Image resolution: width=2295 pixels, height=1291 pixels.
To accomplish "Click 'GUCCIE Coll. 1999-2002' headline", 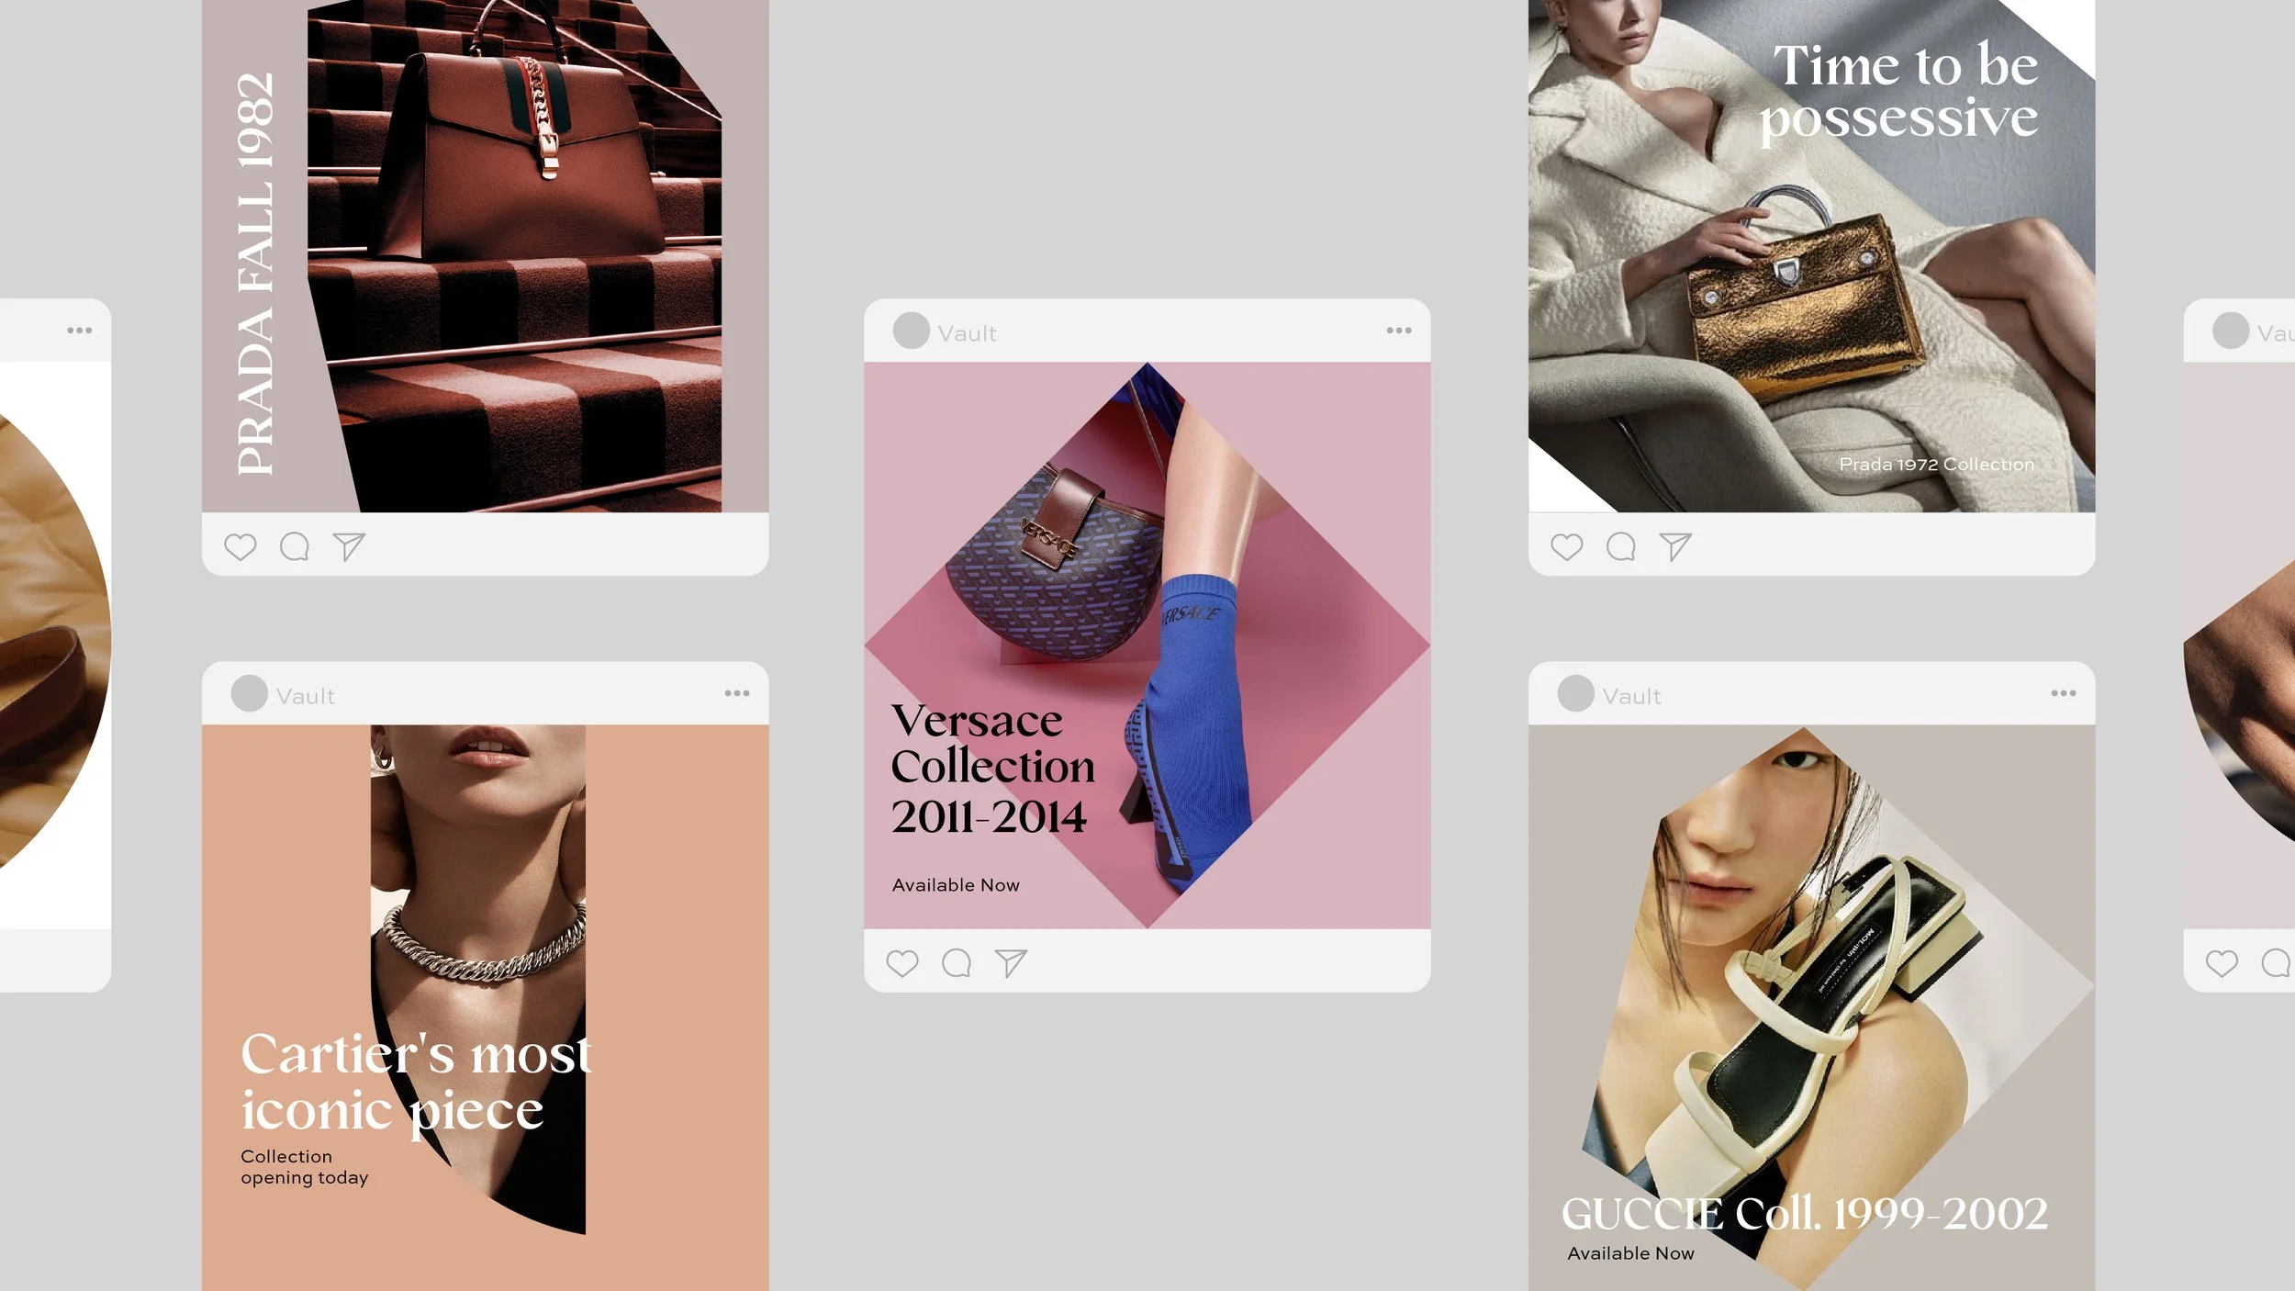I will (x=1805, y=1214).
